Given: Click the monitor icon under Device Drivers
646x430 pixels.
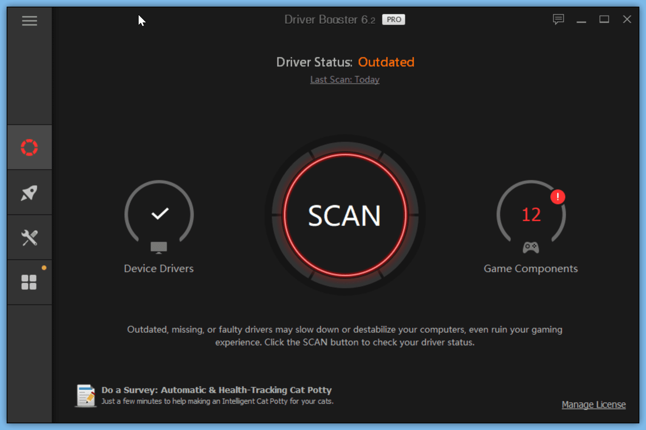Looking at the screenshot, I should point(159,247).
